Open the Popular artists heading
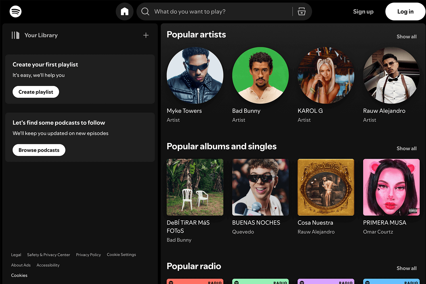The width and height of the screenshot is (426, 284). pos(196,35)
